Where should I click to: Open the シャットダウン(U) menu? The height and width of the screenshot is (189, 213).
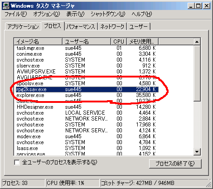[108, 14]
